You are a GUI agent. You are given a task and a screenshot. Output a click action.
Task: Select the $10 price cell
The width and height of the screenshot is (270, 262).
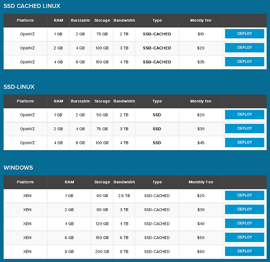(201, 34)
